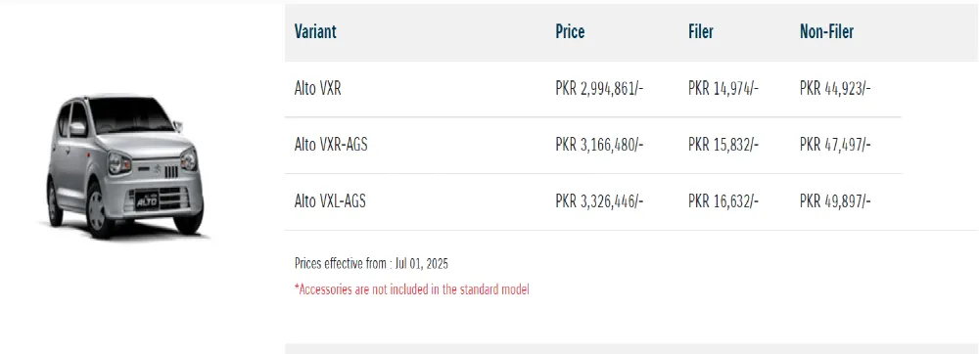Click the price PKR 2,994,861/-

click(599, 89)
